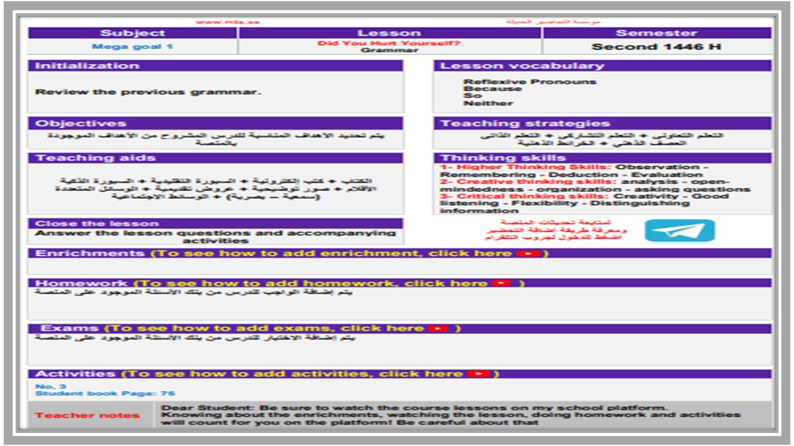Select the red label '3- Critical thinking skills:'
The height and width of the screenshot is (446, 794).
[525, 196]
